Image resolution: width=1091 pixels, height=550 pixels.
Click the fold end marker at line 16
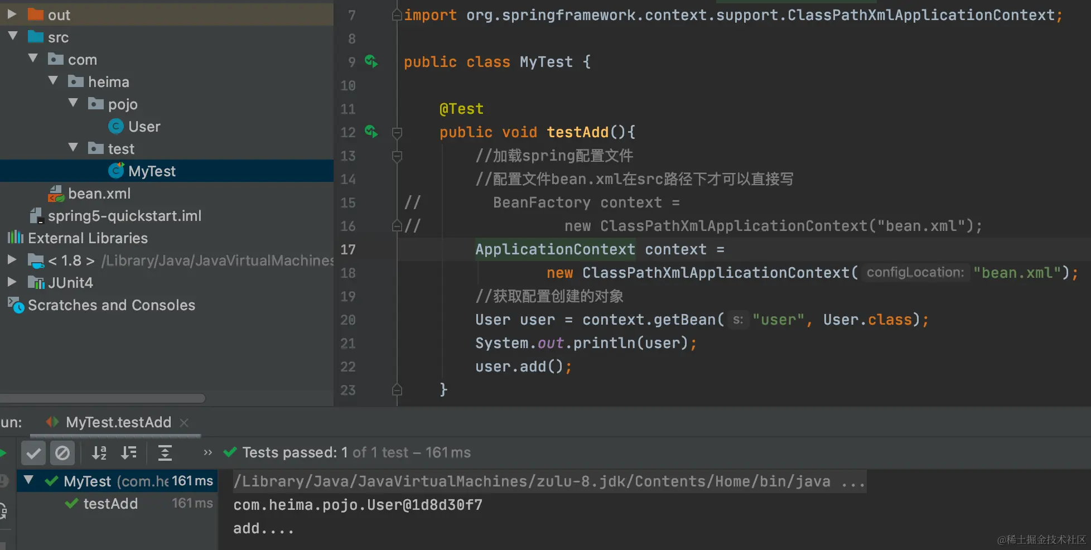pos(397,226)
